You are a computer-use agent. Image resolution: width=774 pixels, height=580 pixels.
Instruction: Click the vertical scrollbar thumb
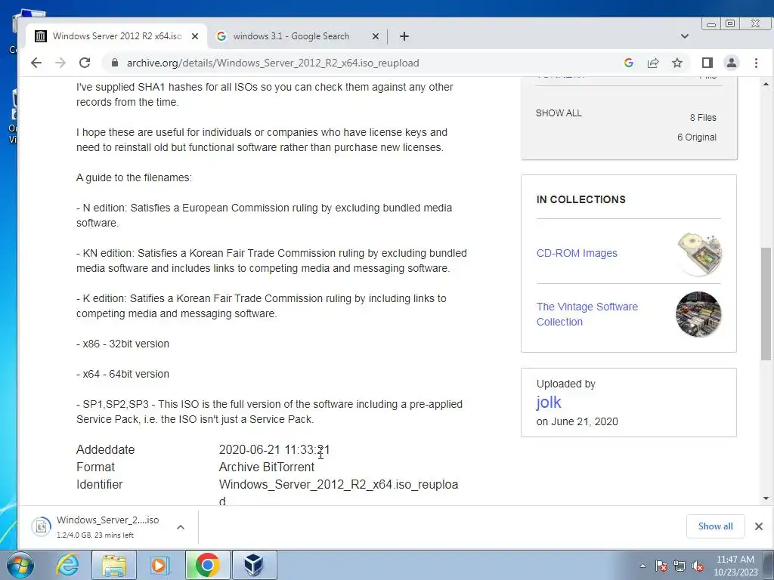click(x=766, y=304)
